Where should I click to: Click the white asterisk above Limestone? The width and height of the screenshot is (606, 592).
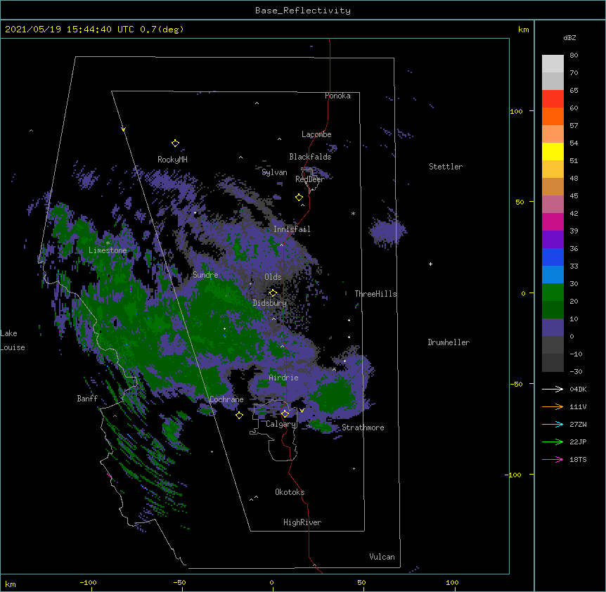tap(108, 243)
